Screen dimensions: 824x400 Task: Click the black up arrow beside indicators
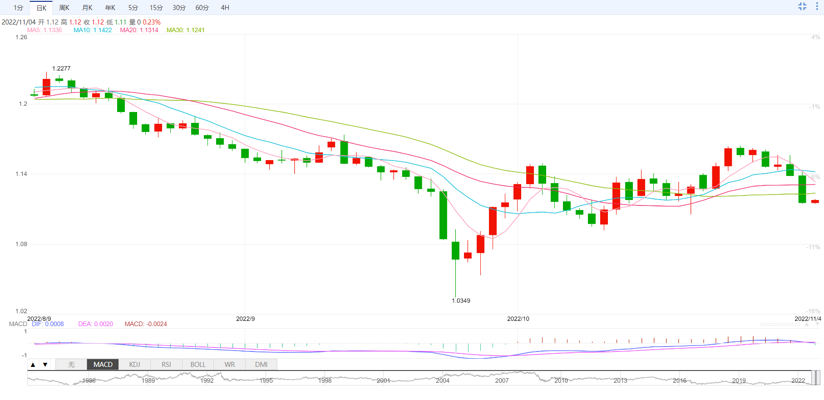[33, 365]
